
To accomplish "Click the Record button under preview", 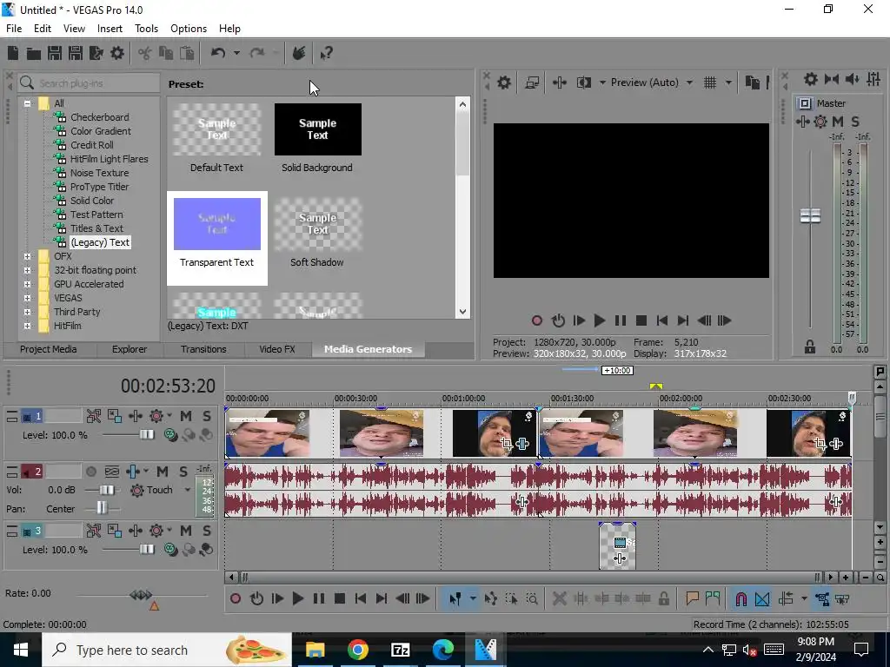I will (x=536, y=321).
